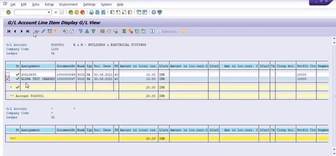Click G/L Account number 5020801 in header

click(x=57, y=45)
